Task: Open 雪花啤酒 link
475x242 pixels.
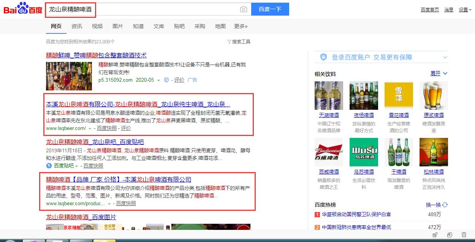Action: click(399, 115)
